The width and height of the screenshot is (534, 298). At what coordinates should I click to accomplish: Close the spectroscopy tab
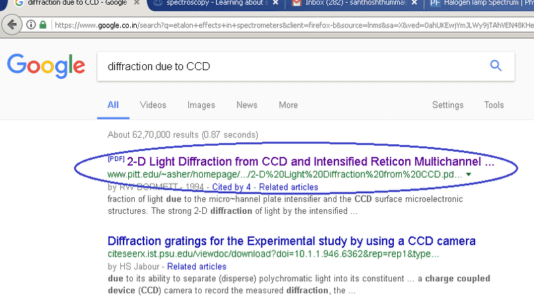pos(276,3)
